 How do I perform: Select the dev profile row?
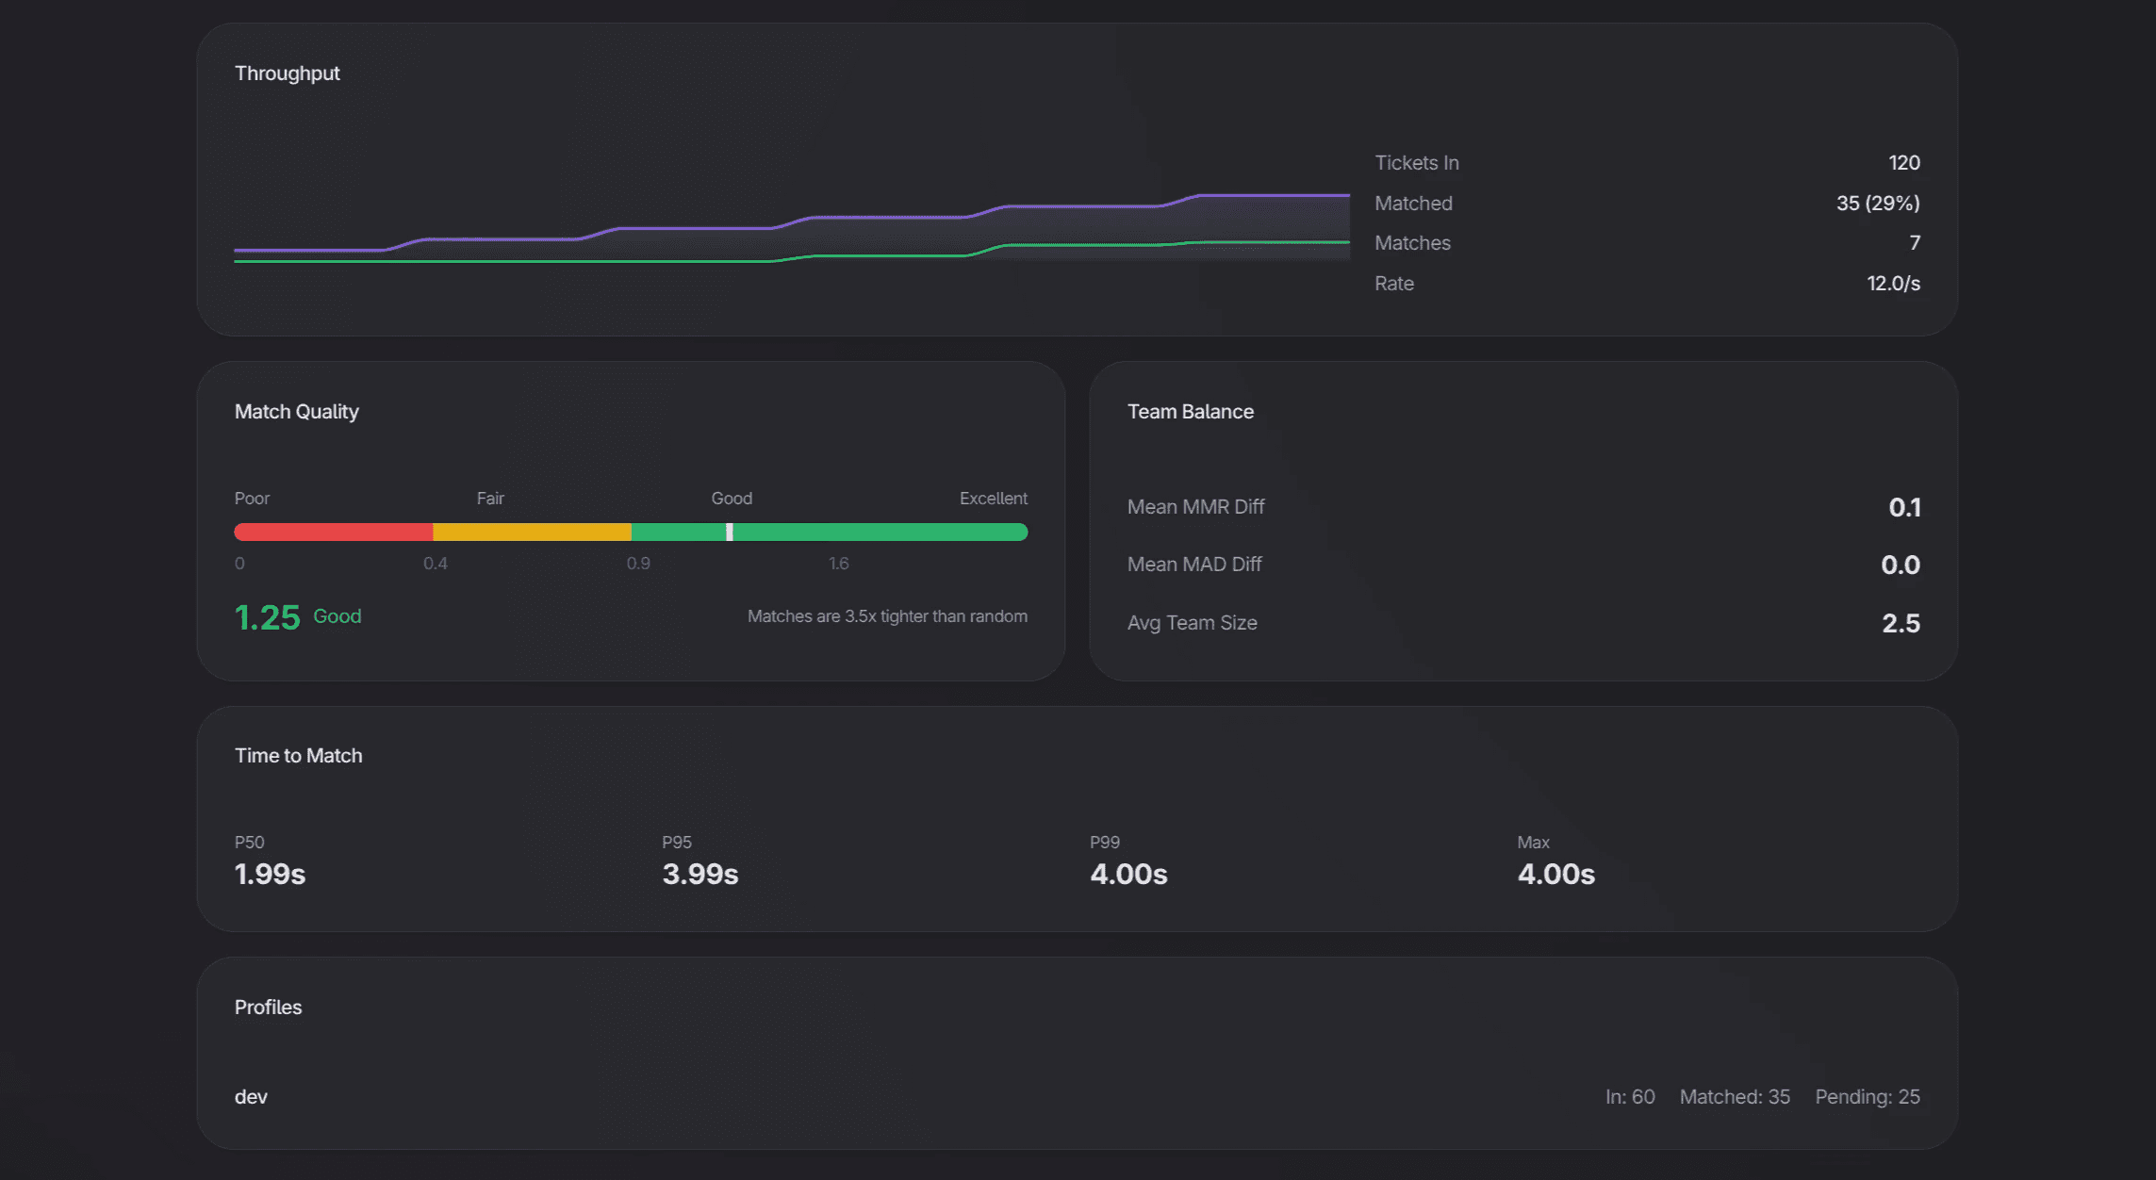251,1096
